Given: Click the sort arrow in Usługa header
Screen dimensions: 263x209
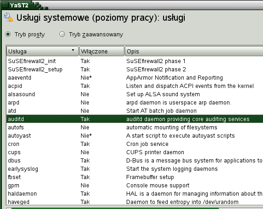Looking at the screenshot, I should (x=73, y=50).
